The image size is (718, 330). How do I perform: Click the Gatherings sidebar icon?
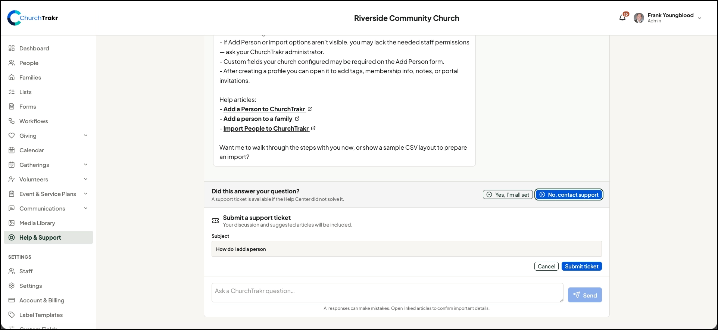(12, 165)
